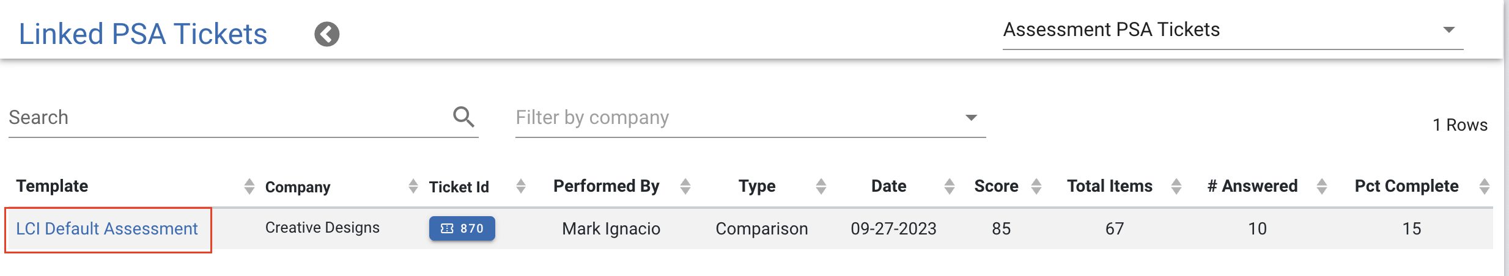Sort by # Answered sort arrows

1322,186
